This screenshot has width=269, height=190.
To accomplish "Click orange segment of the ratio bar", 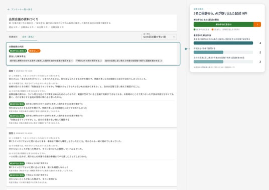I will pos(257,24).
